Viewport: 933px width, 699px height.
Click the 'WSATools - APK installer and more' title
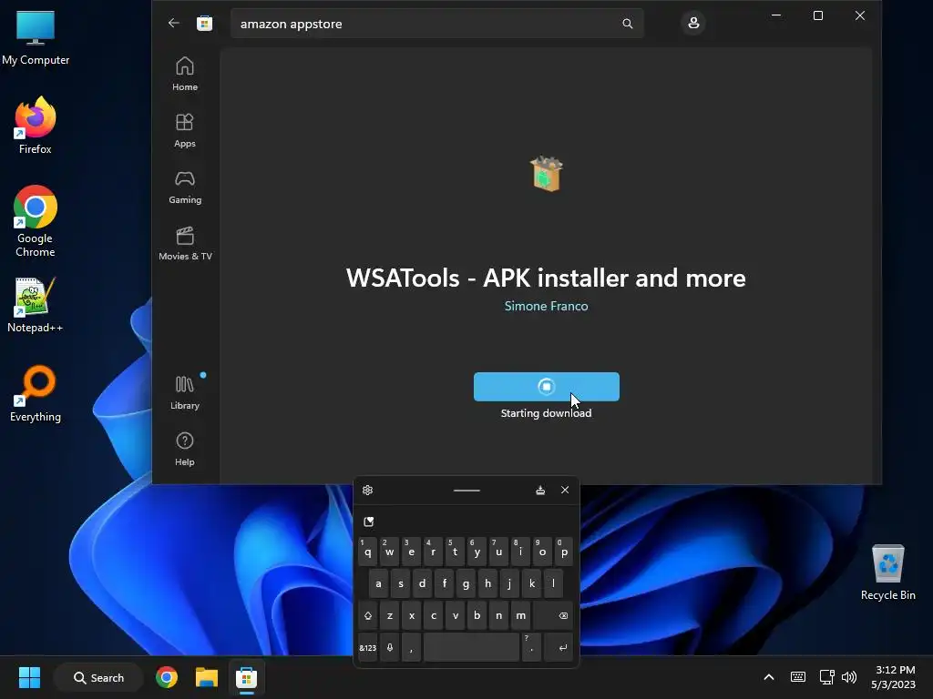point(547,278)
